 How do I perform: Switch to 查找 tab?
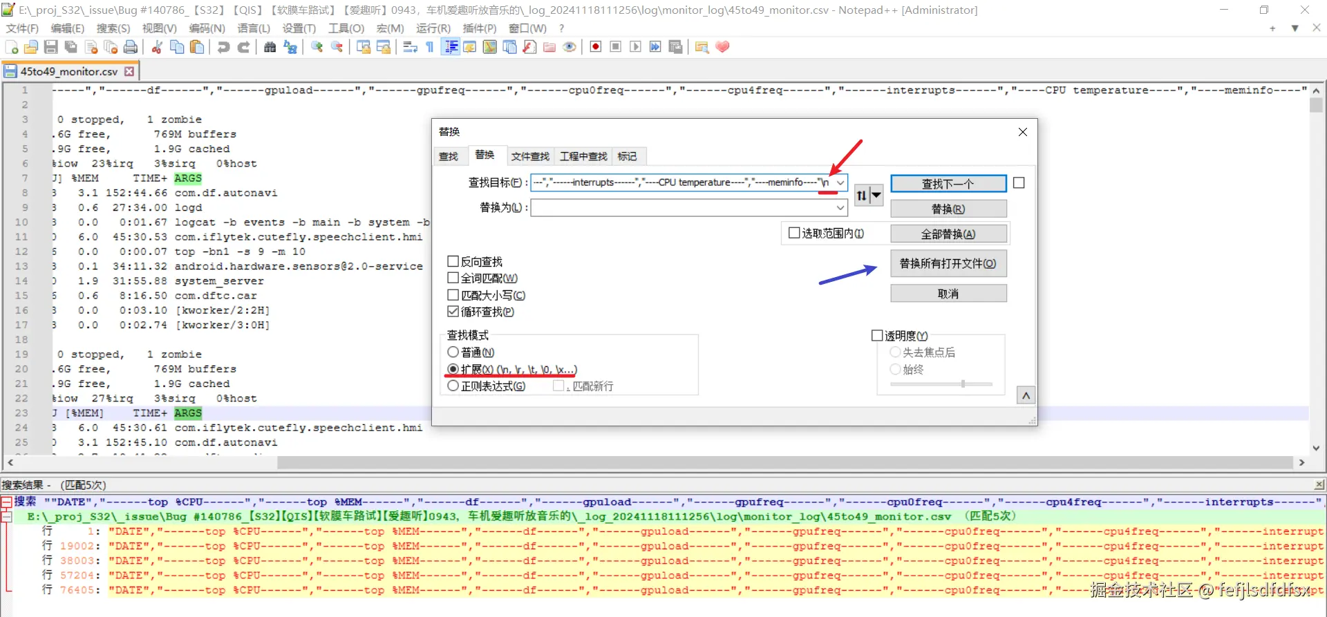(x=449, y=157)
